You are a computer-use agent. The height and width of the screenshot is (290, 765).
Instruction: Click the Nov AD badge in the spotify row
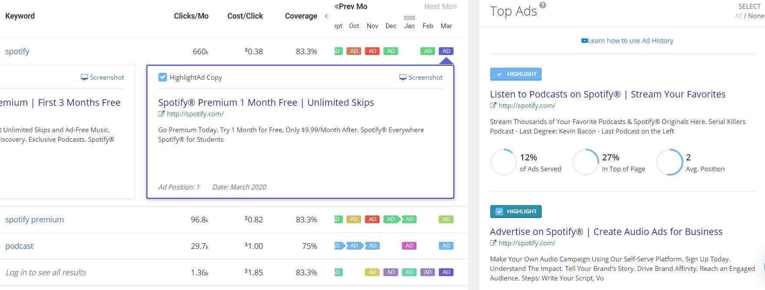click(x=373, y=51)
